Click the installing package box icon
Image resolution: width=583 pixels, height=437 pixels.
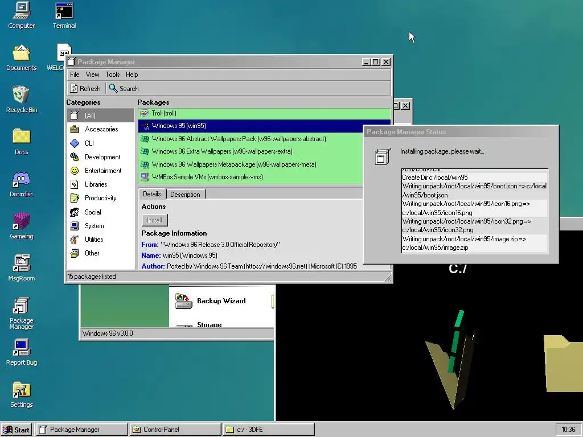[382, 156]
